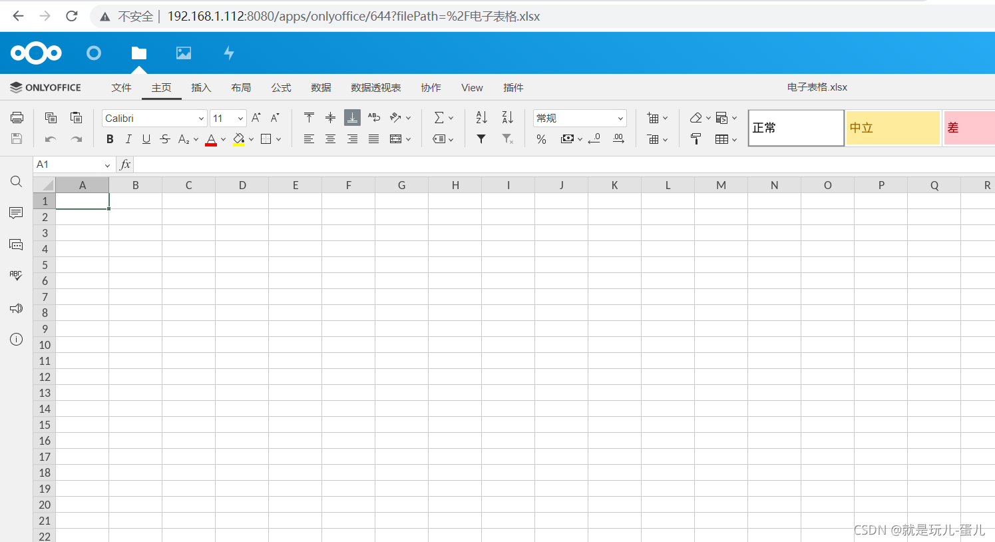
Task: Align text left
Action: (x=309, y=139)
